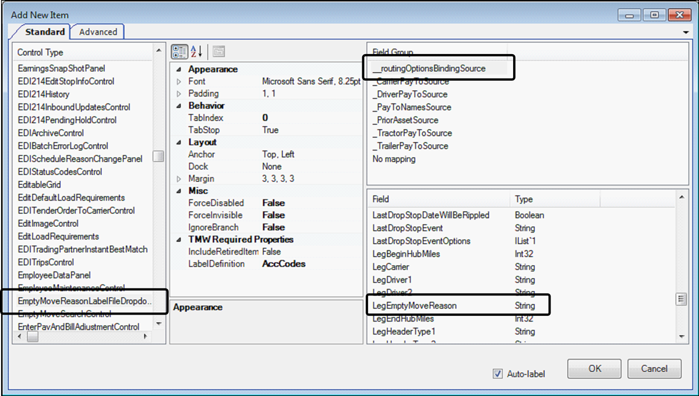Expand the Padding property
Viewport: 699px width, 396px height.
[x=179, y=94]
